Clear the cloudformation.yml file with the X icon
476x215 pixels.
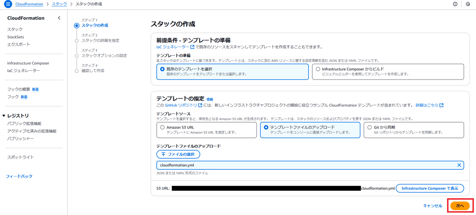pos(459,165)
